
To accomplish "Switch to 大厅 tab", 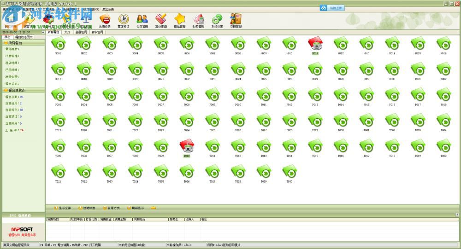I will pos(67,32).
